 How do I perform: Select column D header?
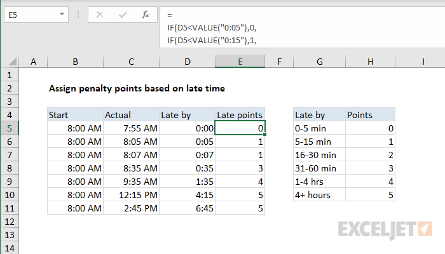(x=188, y=62)
